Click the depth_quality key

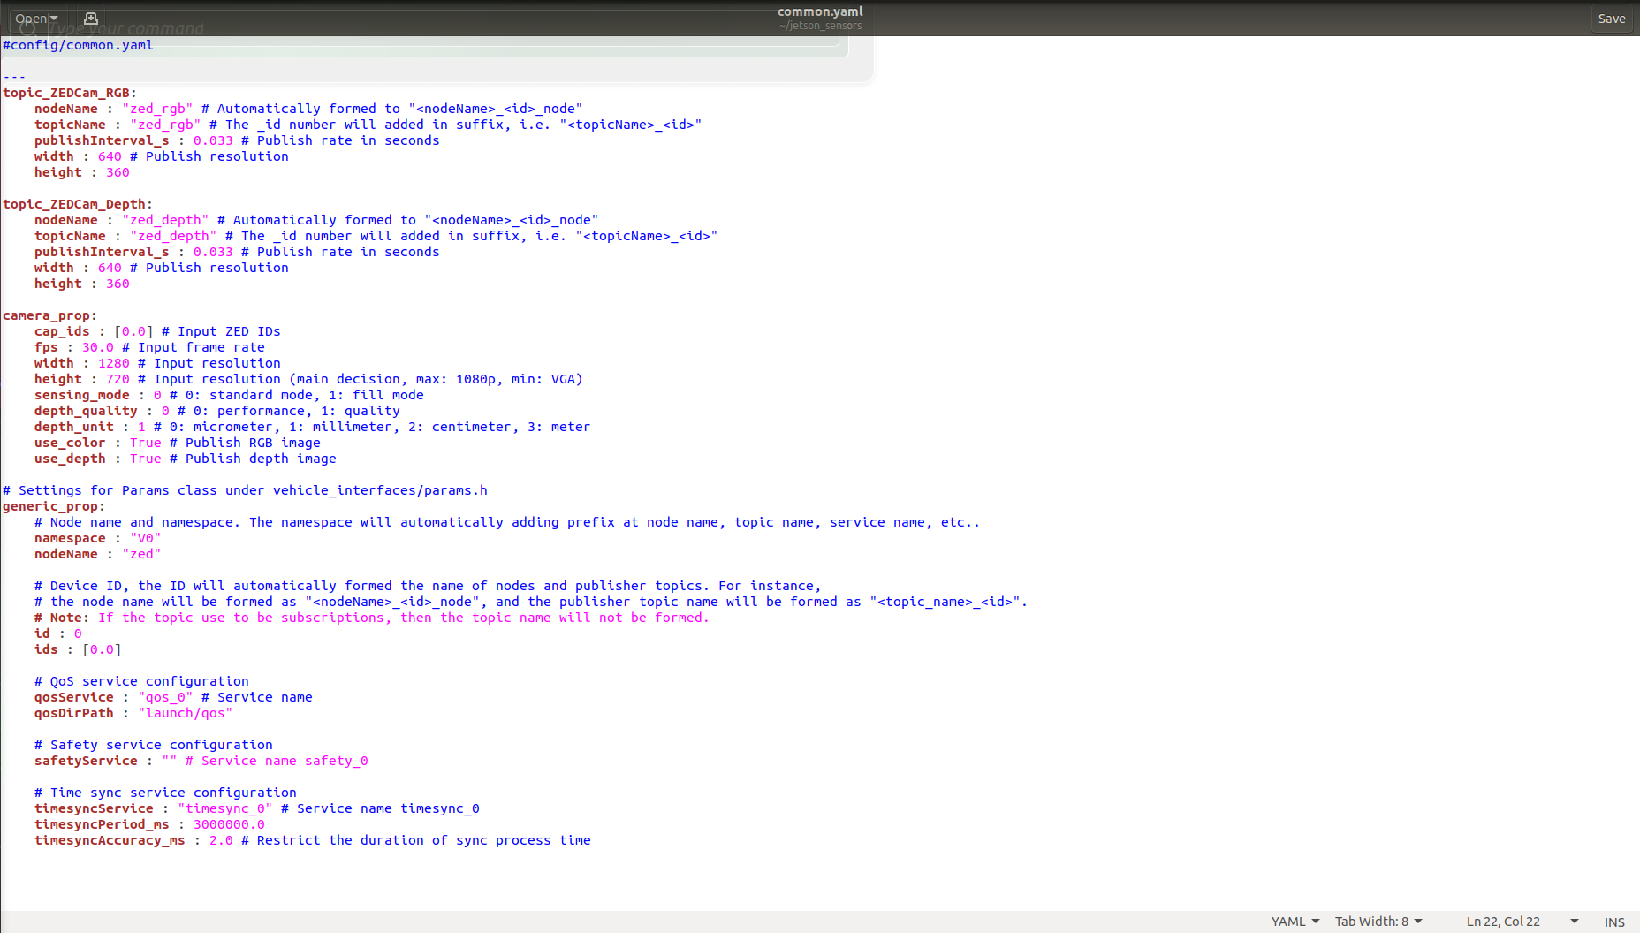click(x=86, y=411)
